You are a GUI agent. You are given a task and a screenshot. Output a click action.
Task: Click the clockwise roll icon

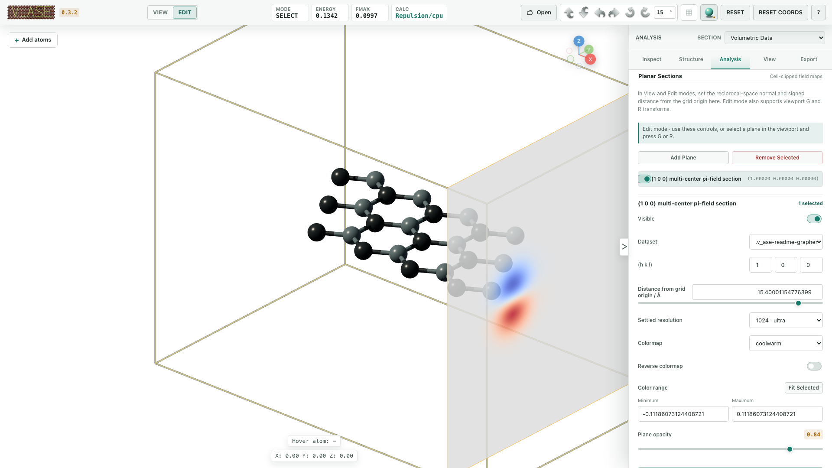[645, 13]
